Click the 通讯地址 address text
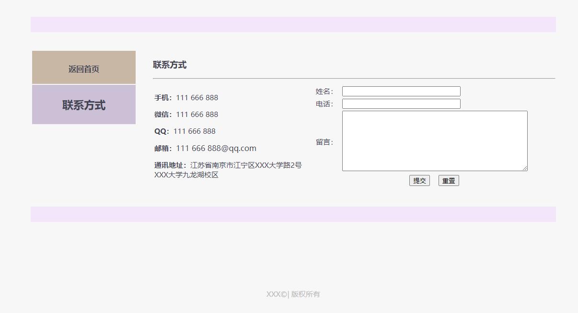 coord(228,170)
